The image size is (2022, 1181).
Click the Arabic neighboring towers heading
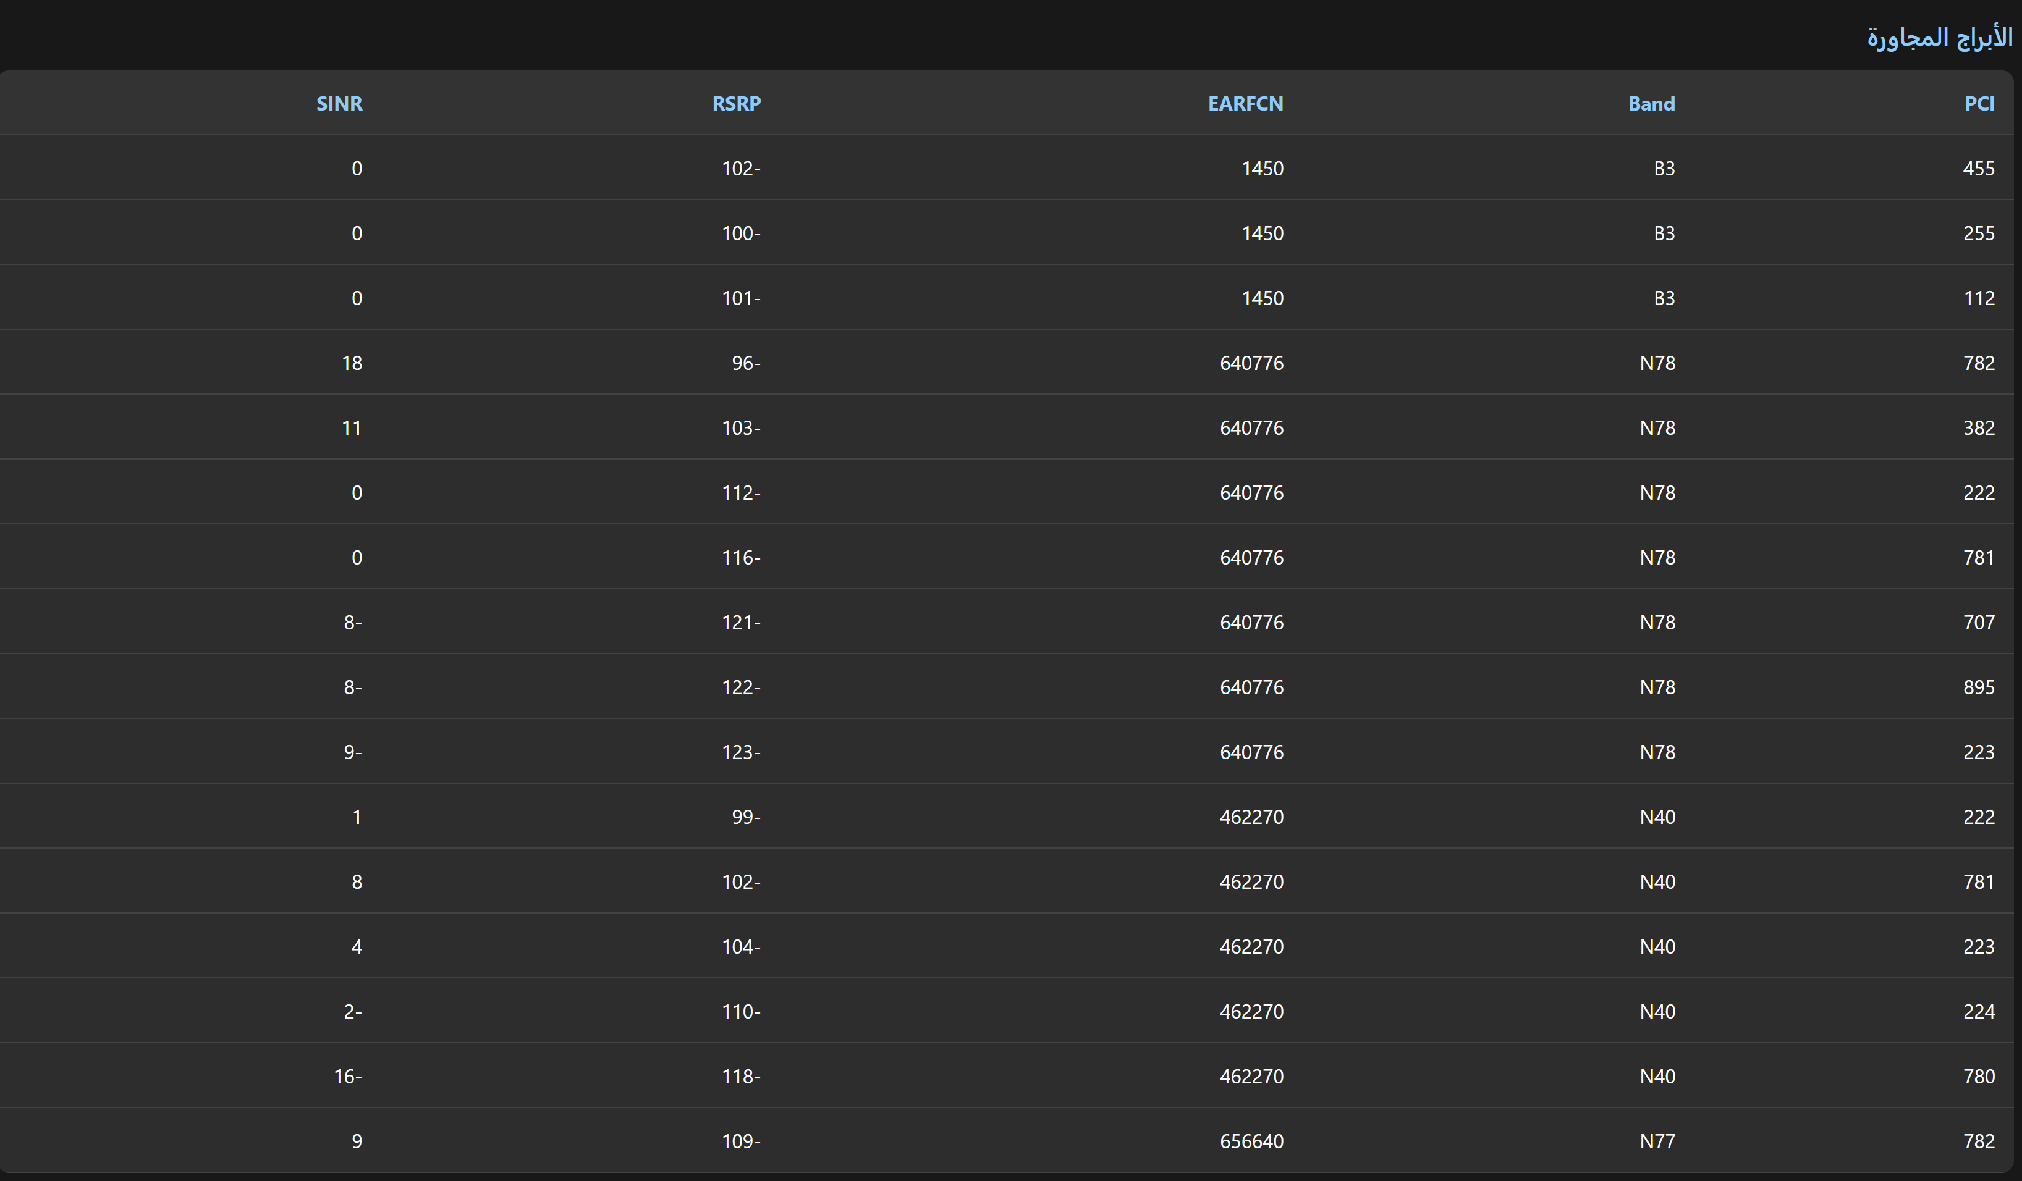(x=1939, y=37)
